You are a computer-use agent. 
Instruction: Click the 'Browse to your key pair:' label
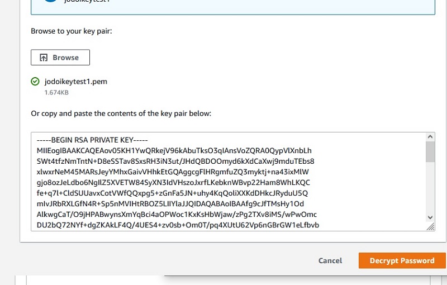[72, 31]
